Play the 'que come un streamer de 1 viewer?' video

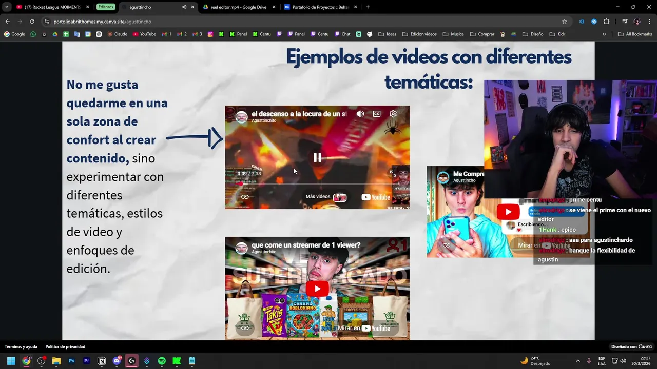[x=317, y=289]
